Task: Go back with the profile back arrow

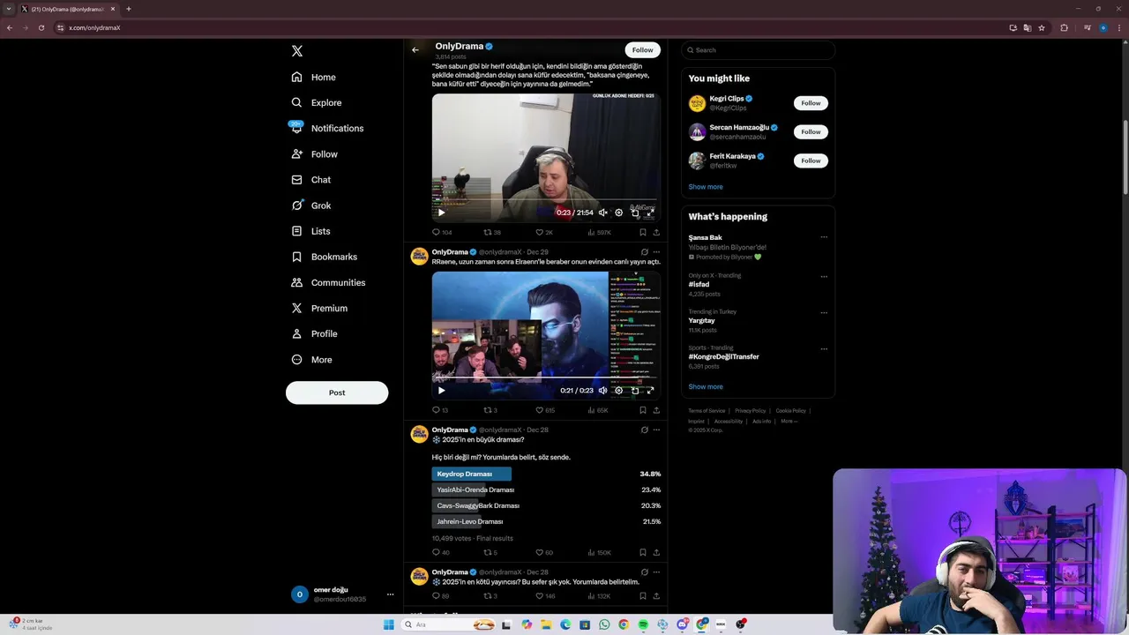Action: (x=415, y=50)
